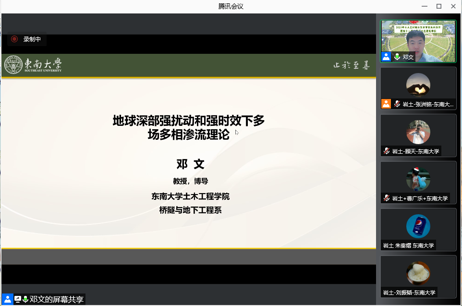The image size is (462, 306).
Task: Click the red recording indicator icon
Action: (14, 39)
